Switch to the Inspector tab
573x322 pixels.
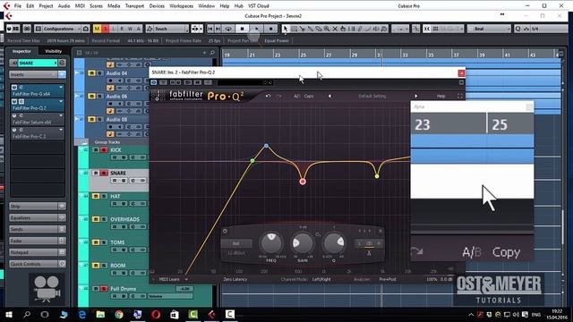(21, 51)
